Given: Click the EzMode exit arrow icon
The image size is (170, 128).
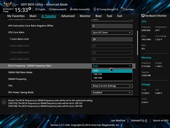Looking at the screenshot, I should pyautogui.click(x=146, y=121).
